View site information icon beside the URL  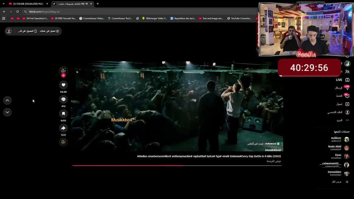[25, 12]
